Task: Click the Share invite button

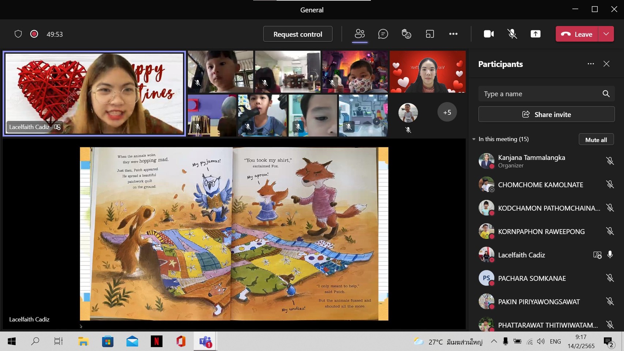Action: point(546,114)
